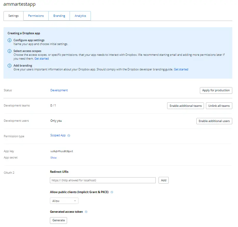Screen dimensions: 238x227
Task: Open the Settings tab
Action: pyautogui.click(x=14, y=16)
